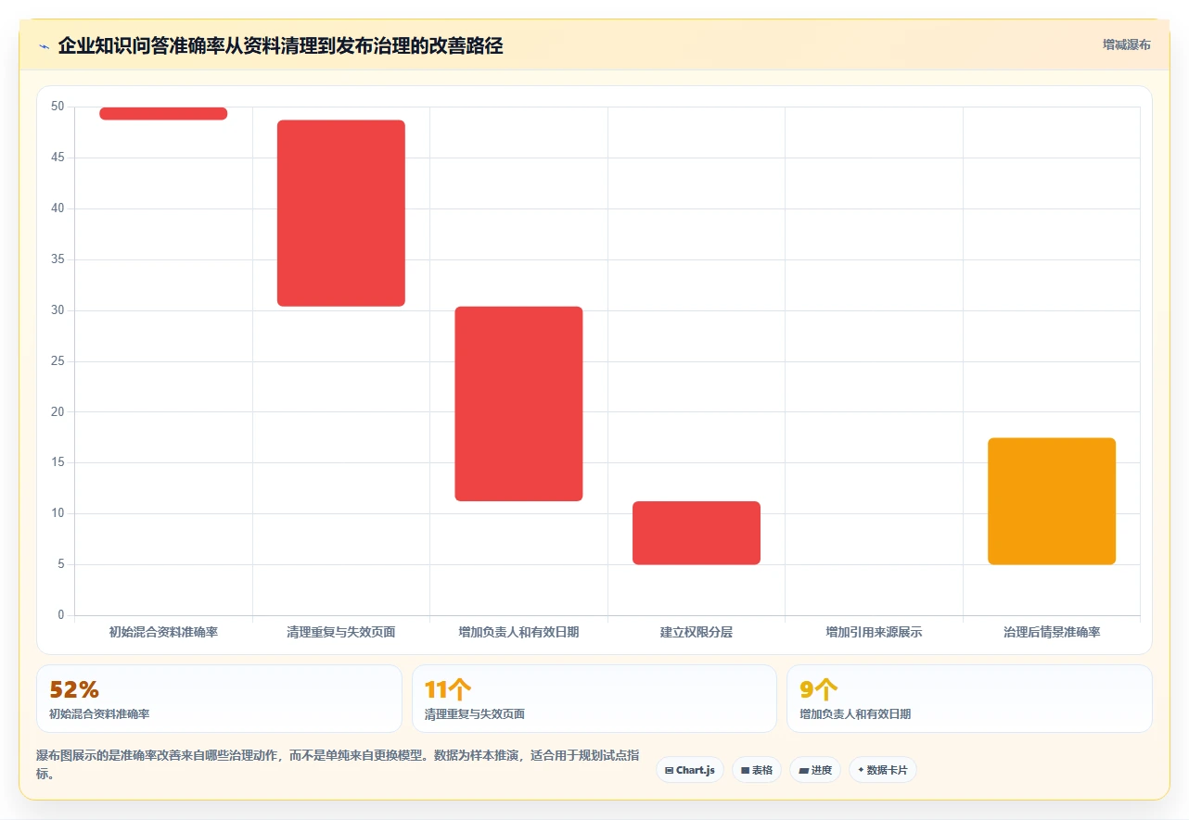Screen dimensions: 1189x820
Task: Click the y-axis tick value 50
Action: pos(58,107)
